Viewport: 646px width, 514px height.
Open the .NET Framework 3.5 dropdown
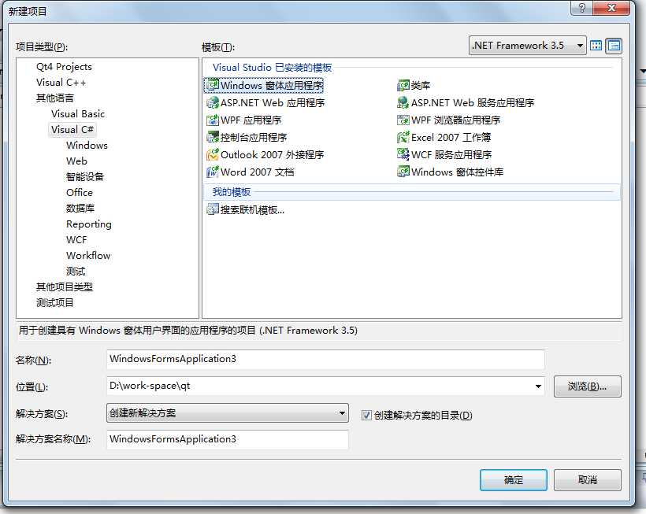click(527, 46)
